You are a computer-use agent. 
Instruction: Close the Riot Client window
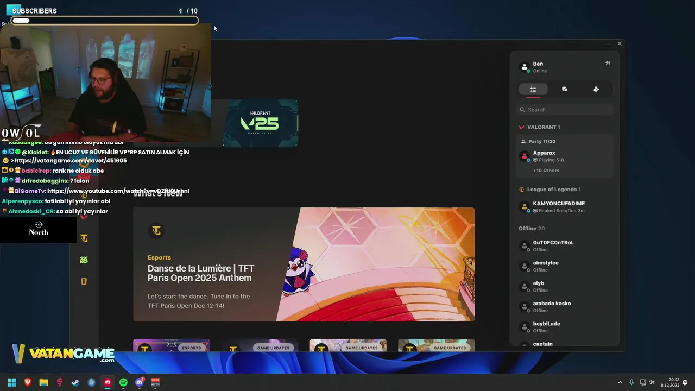(620, 43)
